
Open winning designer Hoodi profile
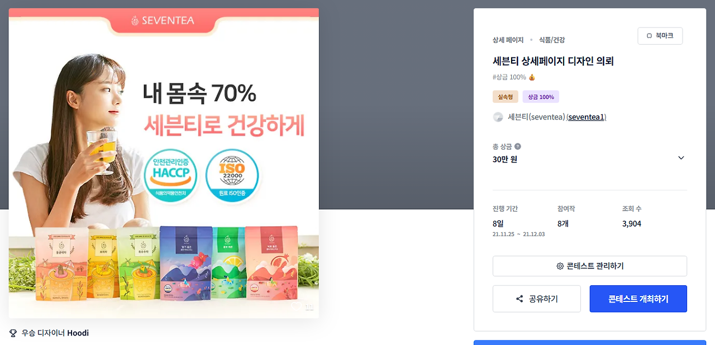(78, 333)
